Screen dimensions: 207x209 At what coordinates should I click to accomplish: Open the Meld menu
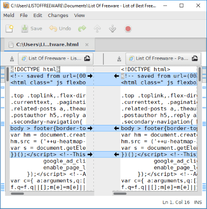9,15
